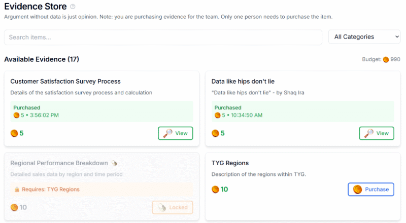
Task: Purchase the TYG Regions evidence
Action: click(371, 190)
